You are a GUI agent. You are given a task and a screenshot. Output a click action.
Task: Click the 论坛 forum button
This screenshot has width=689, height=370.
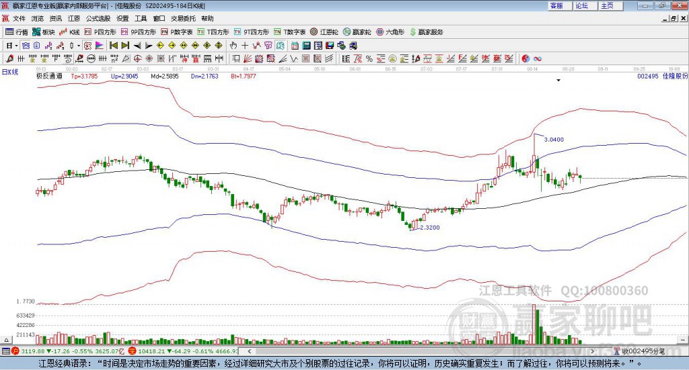click(585, 5)
